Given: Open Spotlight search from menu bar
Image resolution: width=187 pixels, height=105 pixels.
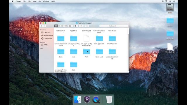Looking at the screenshot, I should (x=170, y=1).
